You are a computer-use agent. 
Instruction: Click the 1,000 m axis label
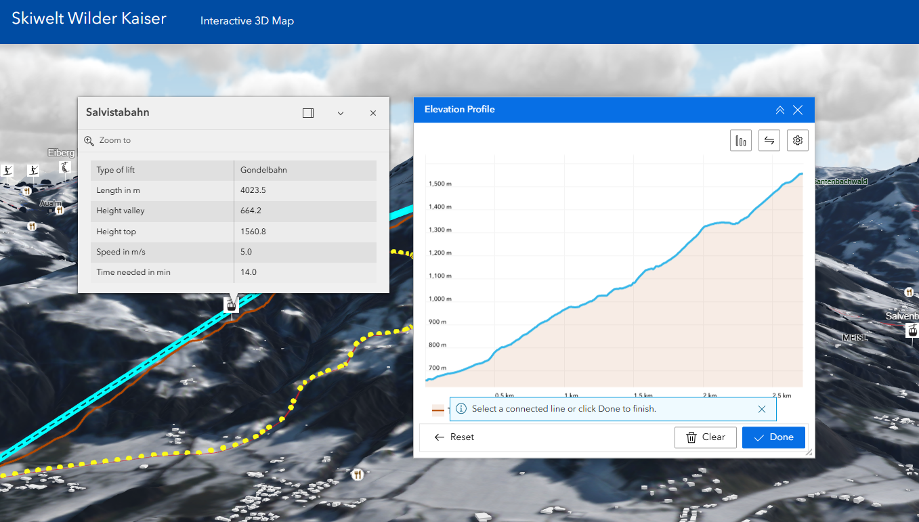(440, 299)
